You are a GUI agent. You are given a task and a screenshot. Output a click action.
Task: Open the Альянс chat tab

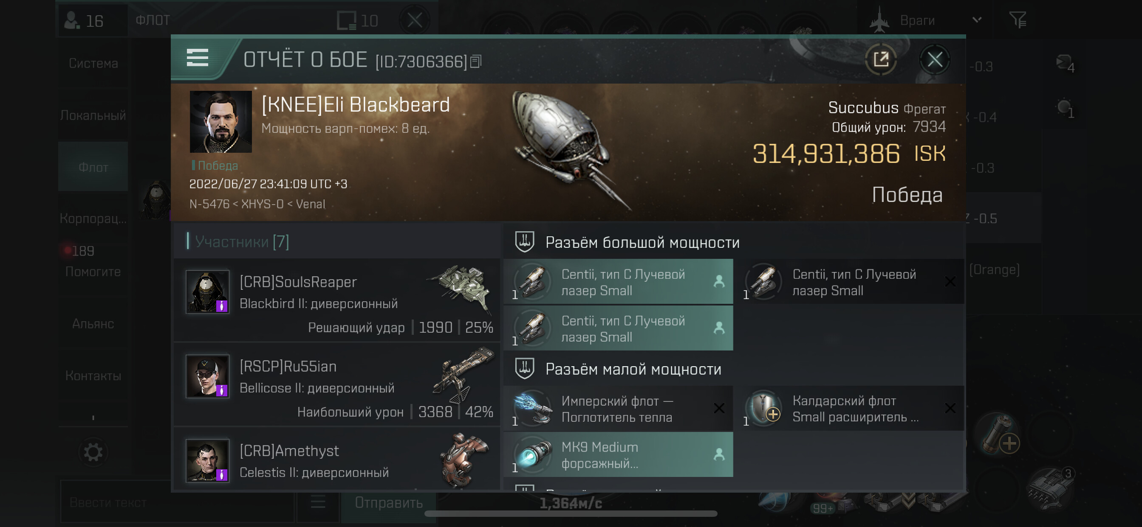coord(93,324)
